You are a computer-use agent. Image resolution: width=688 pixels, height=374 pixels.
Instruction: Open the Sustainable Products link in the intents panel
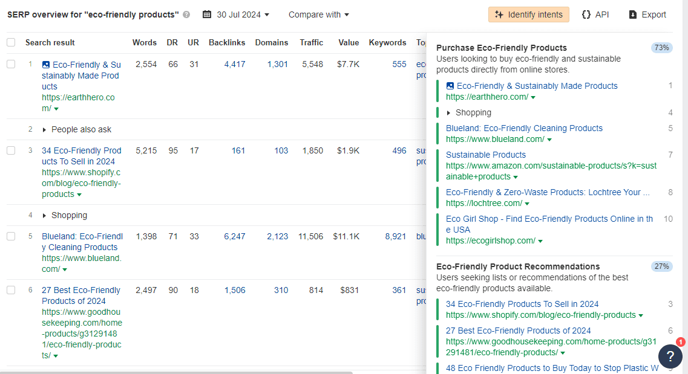(486, 155)
